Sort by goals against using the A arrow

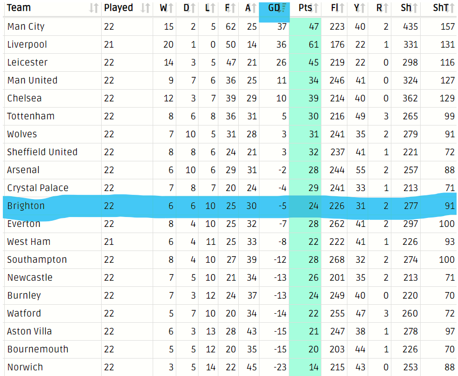tap(254, 8)
